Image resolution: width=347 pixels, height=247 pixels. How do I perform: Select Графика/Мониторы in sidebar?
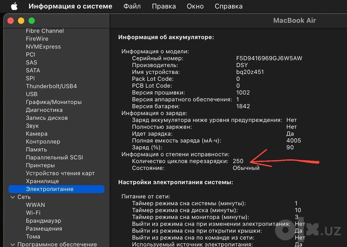click(x=54, y=102)
